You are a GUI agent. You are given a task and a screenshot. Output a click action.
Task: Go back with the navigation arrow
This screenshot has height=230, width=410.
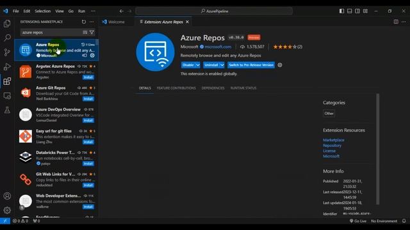[121, 11]
